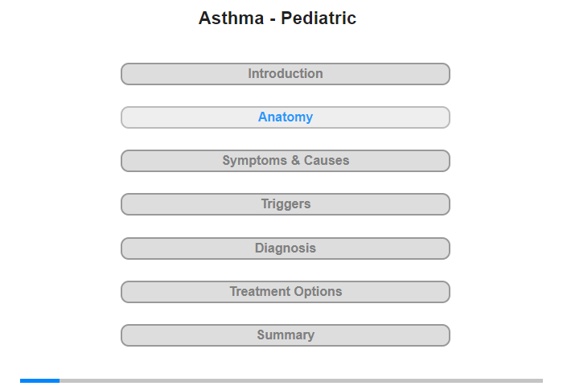
Task: Choose the Anatomy menu entry in blue text
Action: pyautogui.click(x=286, y=117)
